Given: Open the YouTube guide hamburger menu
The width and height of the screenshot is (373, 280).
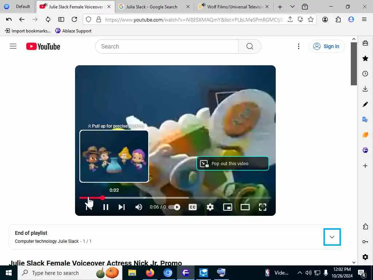Looking at the screenshot, I should [13, 46].
